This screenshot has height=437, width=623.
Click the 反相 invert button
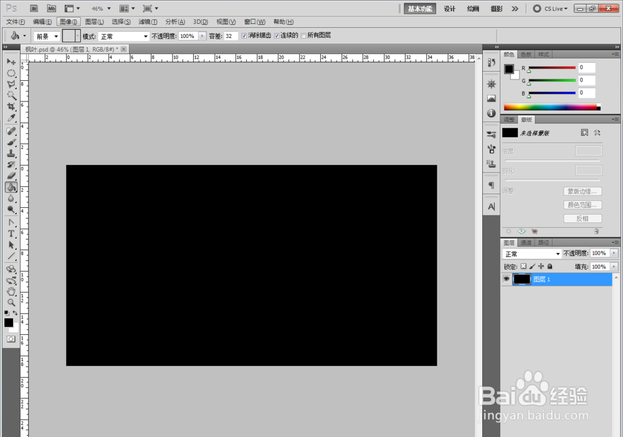pyautogui.click(x=583, y=218)
